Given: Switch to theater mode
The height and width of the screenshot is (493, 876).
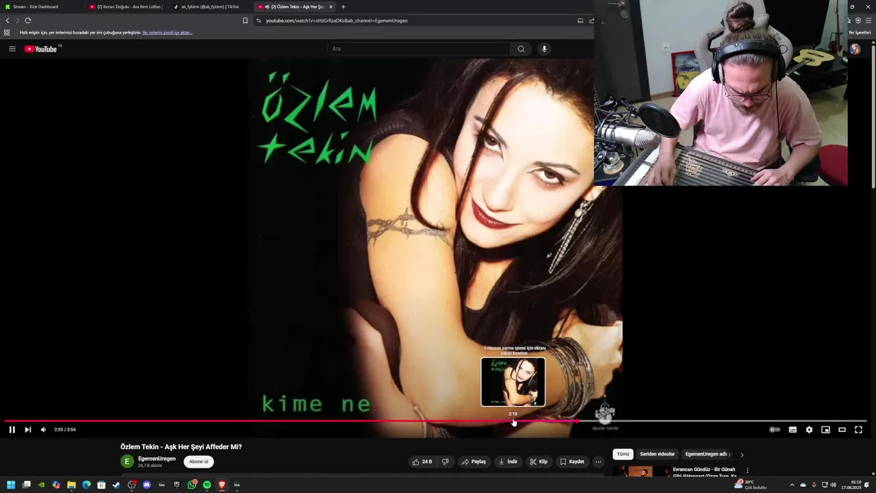Looking at the screenshot, I should click(x=842, y=430).
